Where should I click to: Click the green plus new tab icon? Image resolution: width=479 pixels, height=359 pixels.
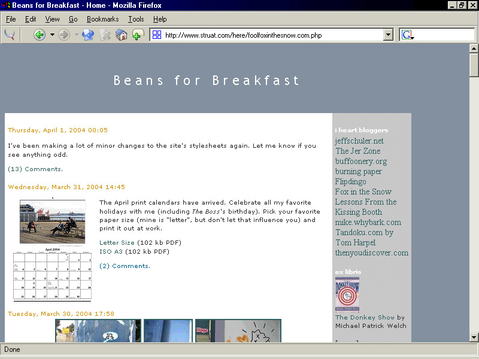point(138,35)
